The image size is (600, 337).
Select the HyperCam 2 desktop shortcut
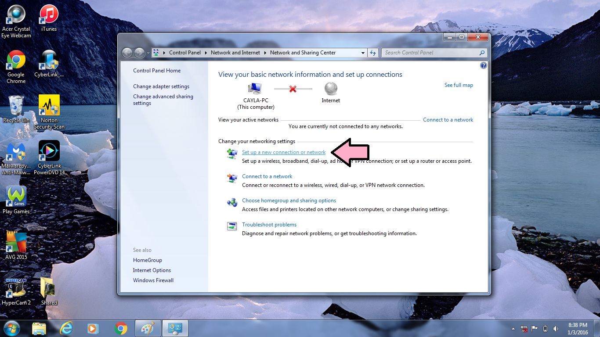coord(16,292)
